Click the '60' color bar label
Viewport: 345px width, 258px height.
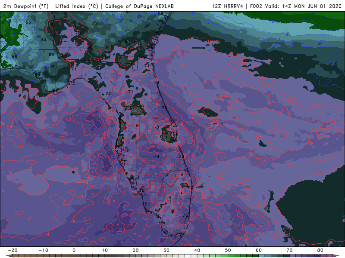coord(259,250)
